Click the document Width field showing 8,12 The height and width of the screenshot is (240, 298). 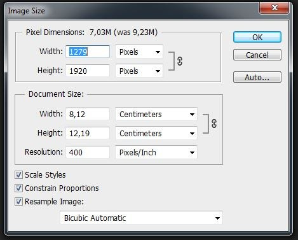coord(88,114)
